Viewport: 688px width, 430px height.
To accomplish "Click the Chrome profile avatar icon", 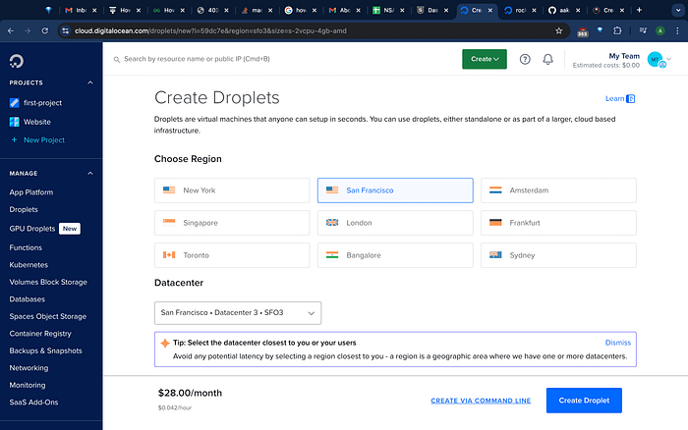I will tap(659, 30).
